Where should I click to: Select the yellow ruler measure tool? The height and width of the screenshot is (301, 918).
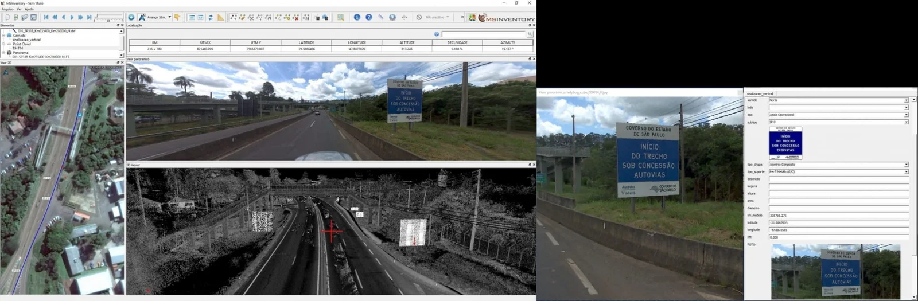point(221,17)
